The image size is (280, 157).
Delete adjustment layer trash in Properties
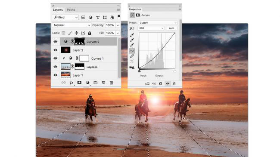[x=174, y=83]
